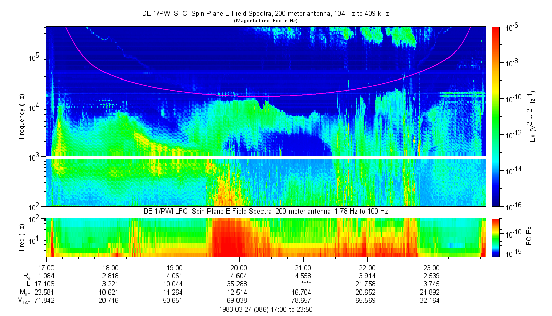Select the 23:00 time tick label

pos(431,267)
